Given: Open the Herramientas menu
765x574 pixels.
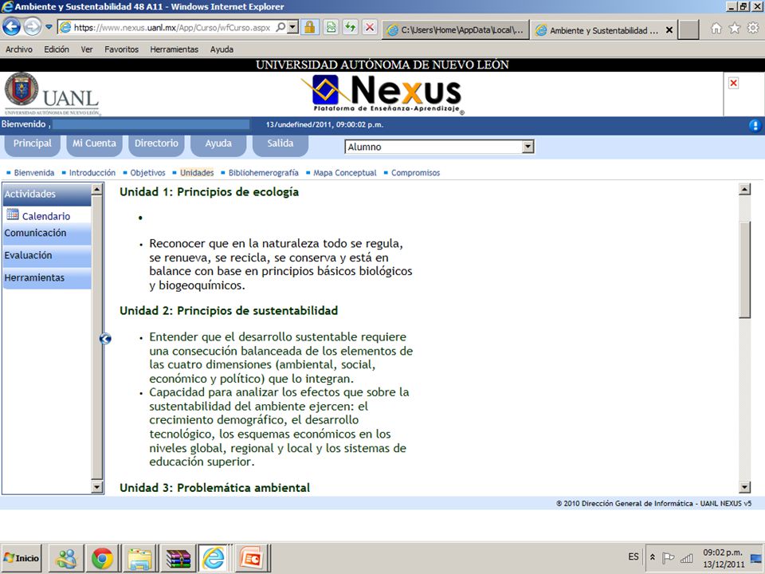Looking at the screenshot, I should point(175,49).
